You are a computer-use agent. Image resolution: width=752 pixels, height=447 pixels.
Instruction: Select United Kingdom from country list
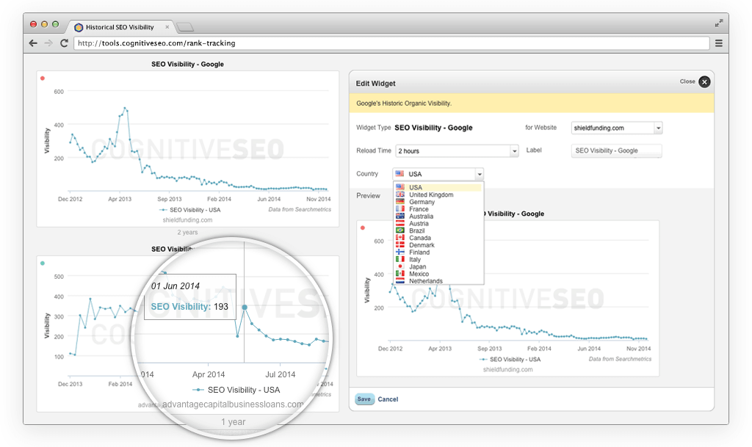431,195
